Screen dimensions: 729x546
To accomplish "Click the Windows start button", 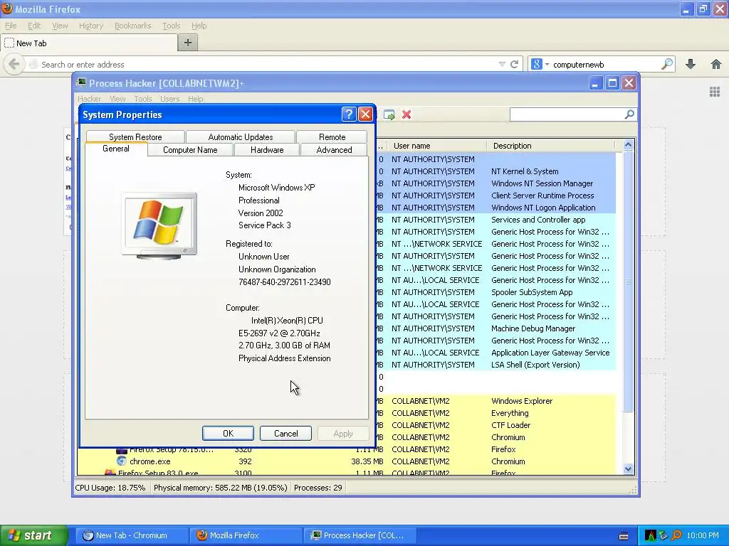I will point(33,535).
